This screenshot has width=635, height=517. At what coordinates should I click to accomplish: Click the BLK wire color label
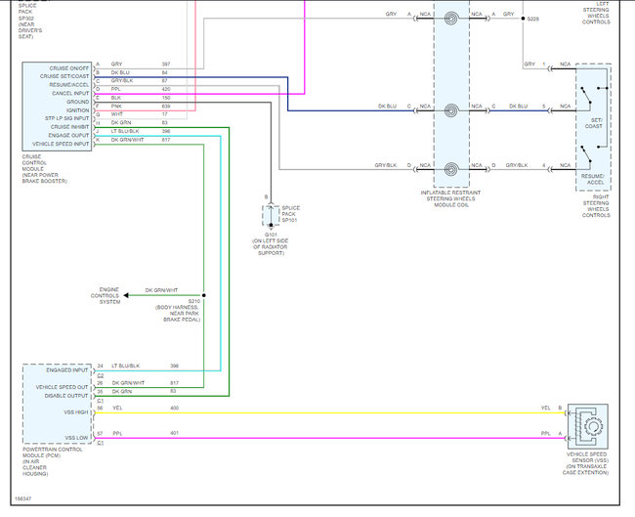[116, 98]
